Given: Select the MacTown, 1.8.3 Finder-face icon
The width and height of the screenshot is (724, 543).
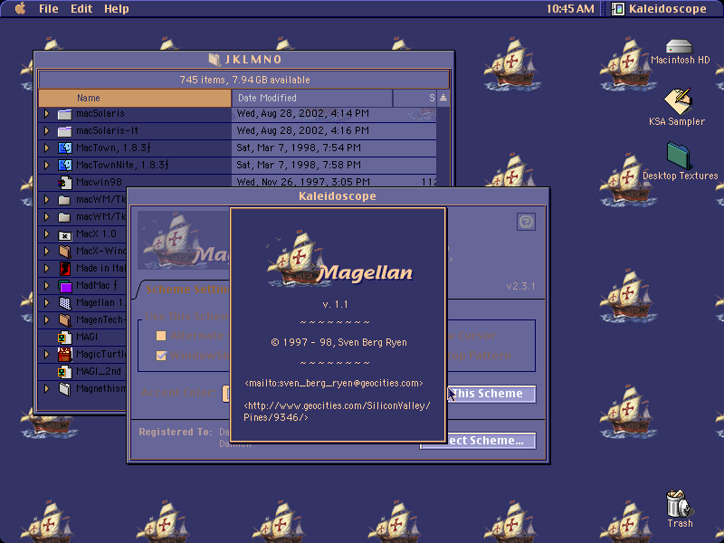Looking at the screenshot, I should (x=64, y=148).
